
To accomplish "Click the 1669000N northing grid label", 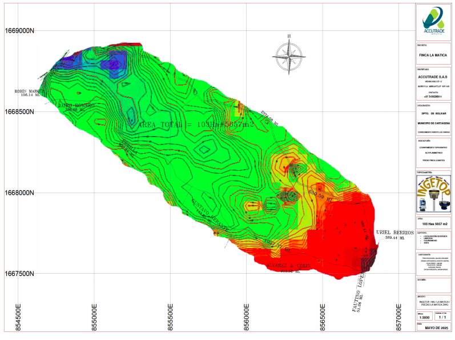I will tap(21, 31).
